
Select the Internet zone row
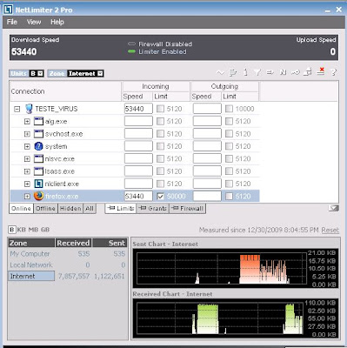pos(68,276)
